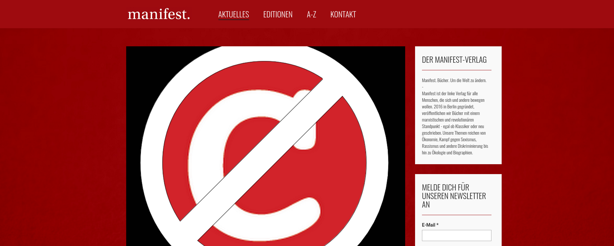Screen dimensions: 614x246
Task: Click the manifest. logo
Action: click(x=159, y=14)
